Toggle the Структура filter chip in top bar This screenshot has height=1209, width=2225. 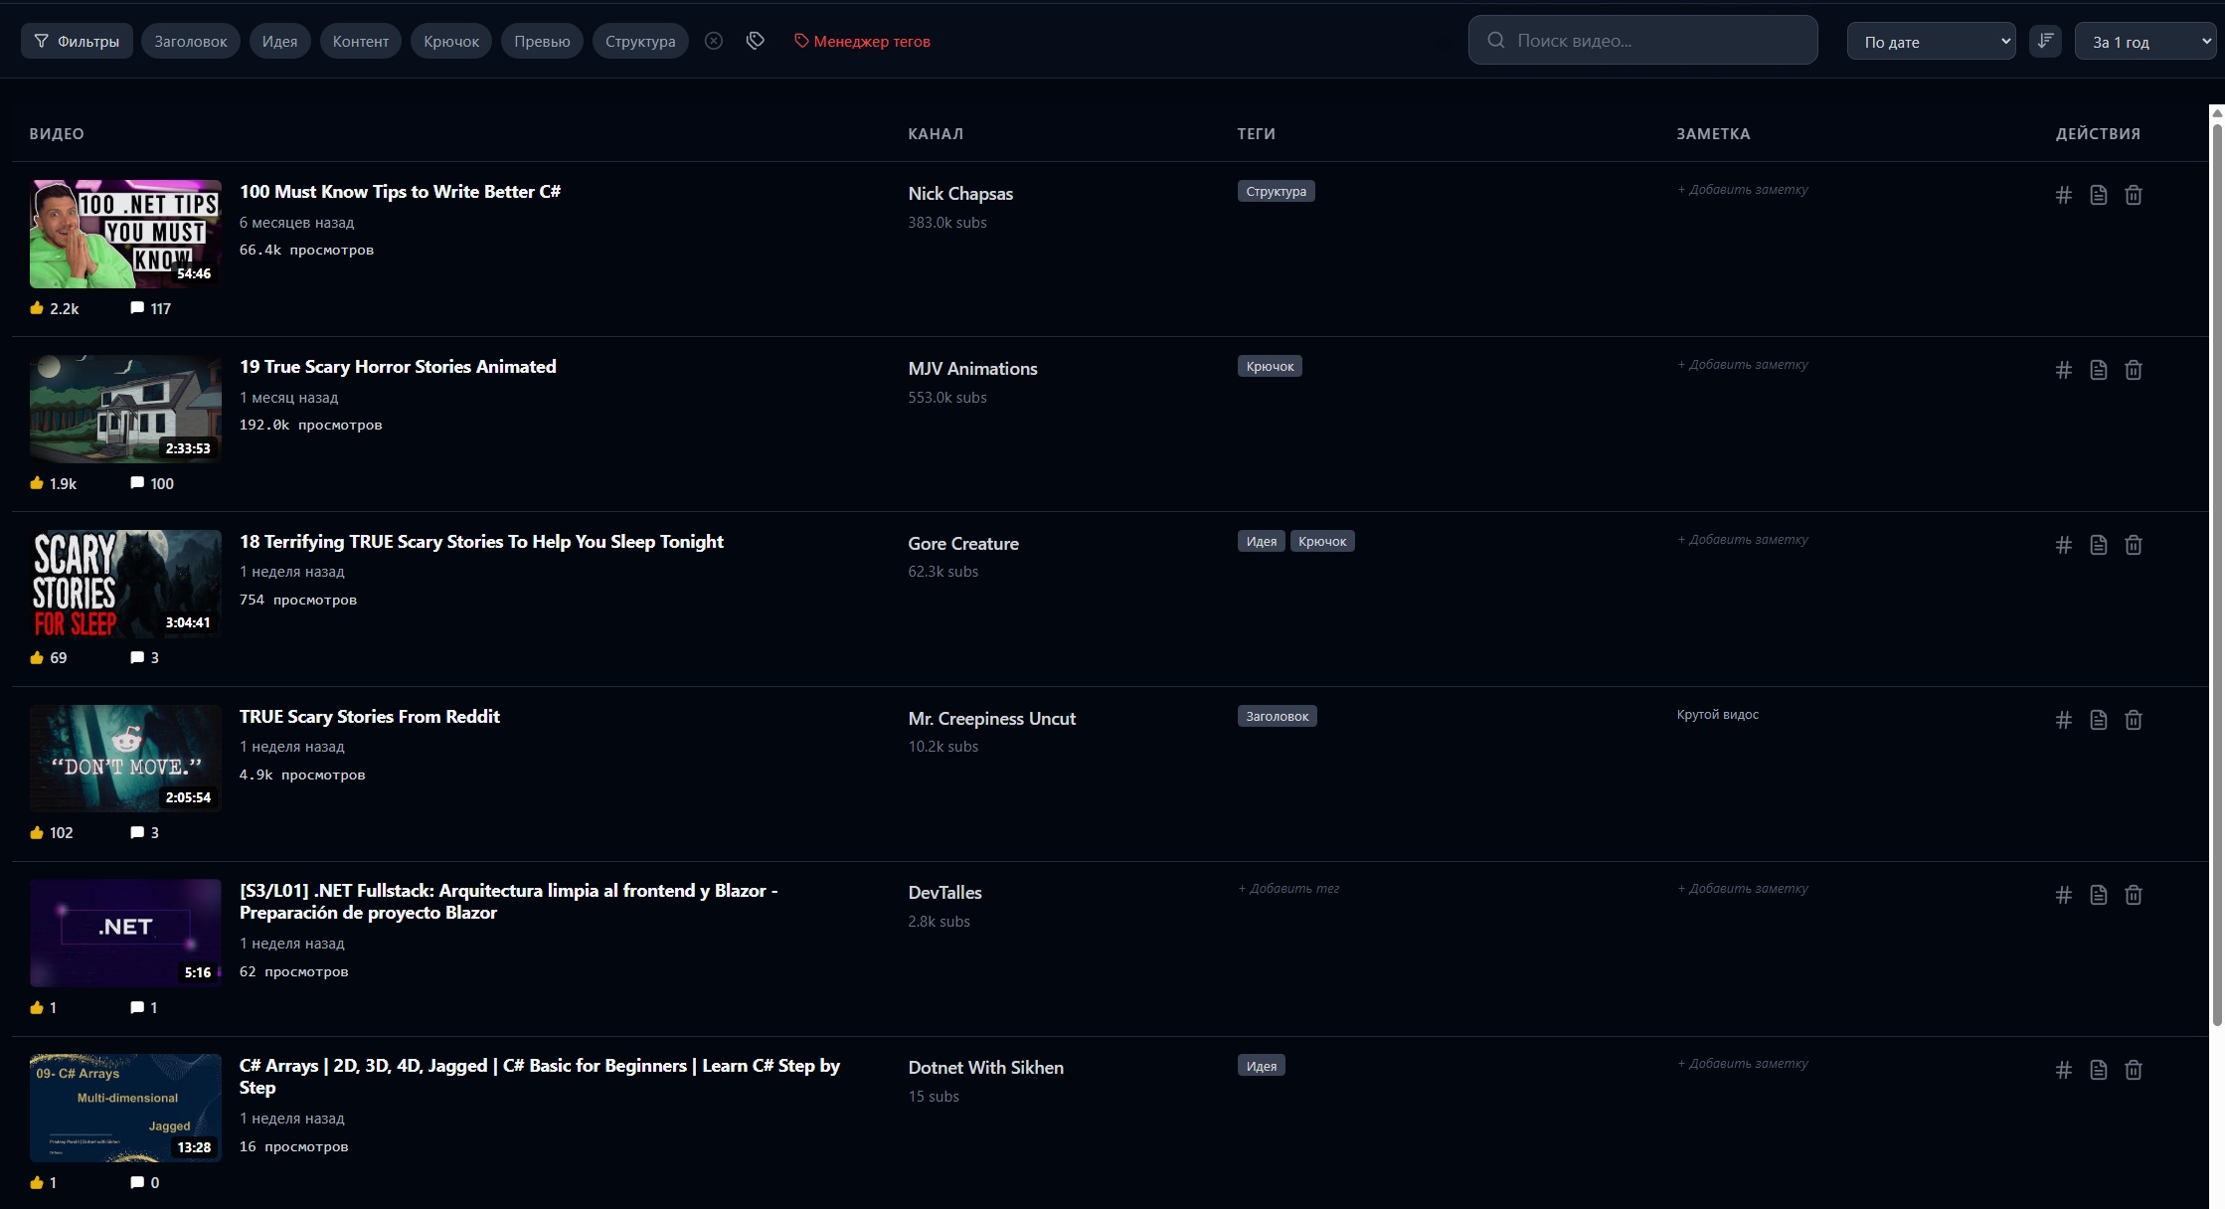pyautogui.click(x=640, y=41)
